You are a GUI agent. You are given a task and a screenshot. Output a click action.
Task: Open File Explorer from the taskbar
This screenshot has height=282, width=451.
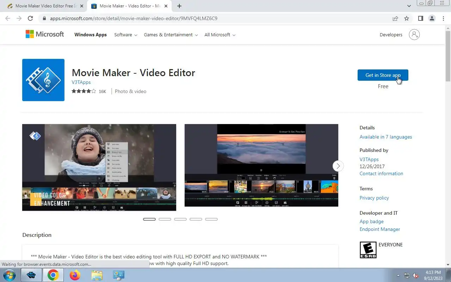click(97, 275)
